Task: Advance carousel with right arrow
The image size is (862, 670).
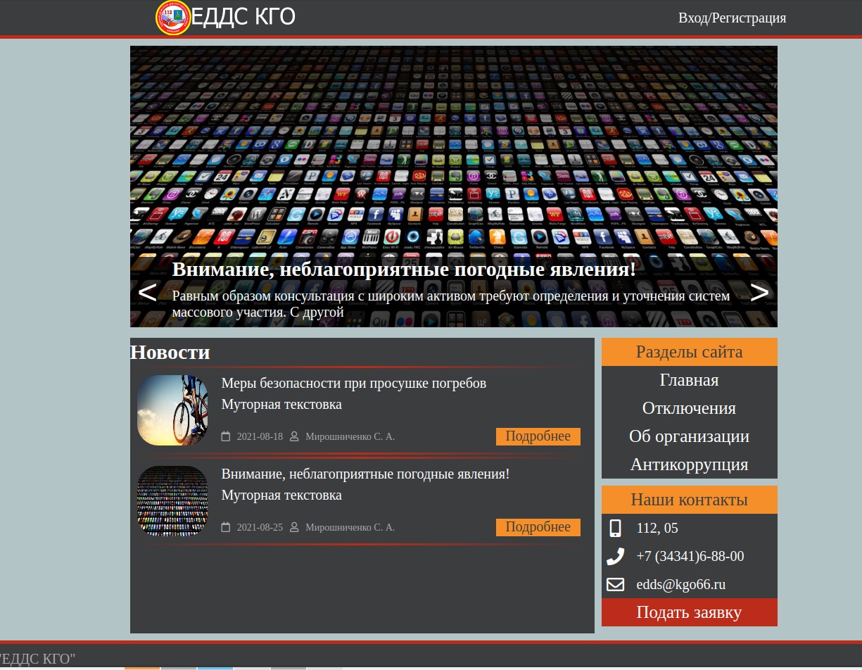Action: [759, 292]
